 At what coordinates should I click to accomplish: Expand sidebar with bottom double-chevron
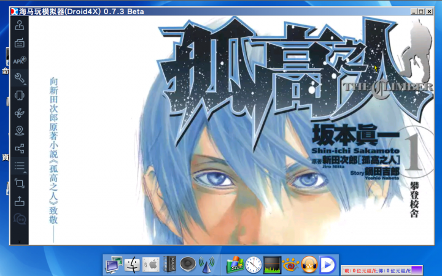click(x=20, y=242)
